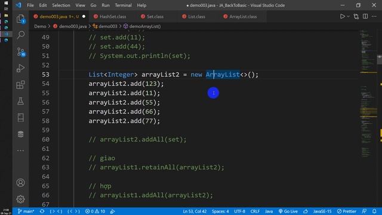Image resolution: width=382 pixels, height=215 pixels.
Task: Open the run options dropdown arrow
Action: (348, 16)
